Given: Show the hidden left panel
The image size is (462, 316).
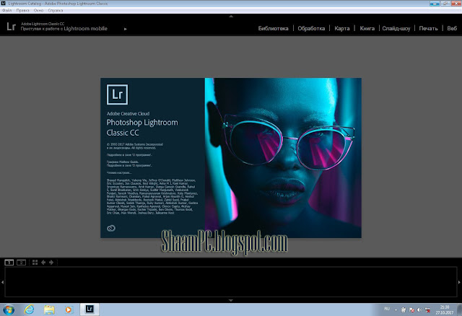Looking at the screenshot, I should point(2,282).
